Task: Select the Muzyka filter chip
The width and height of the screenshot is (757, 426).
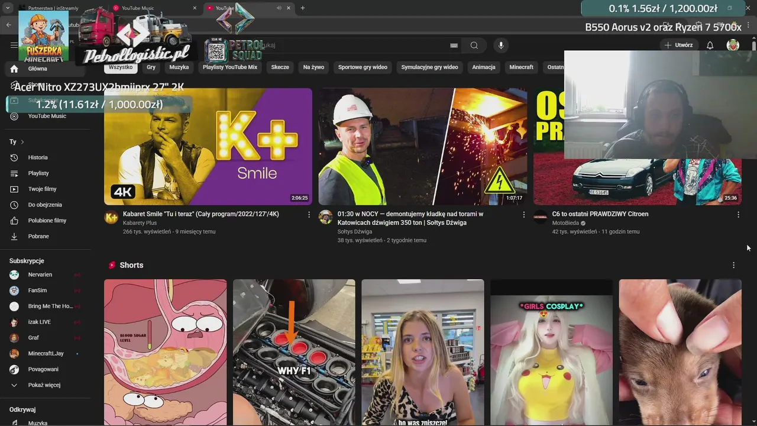Action: 179,67
